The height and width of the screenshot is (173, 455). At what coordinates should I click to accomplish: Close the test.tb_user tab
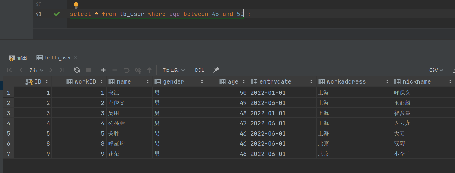76,58
